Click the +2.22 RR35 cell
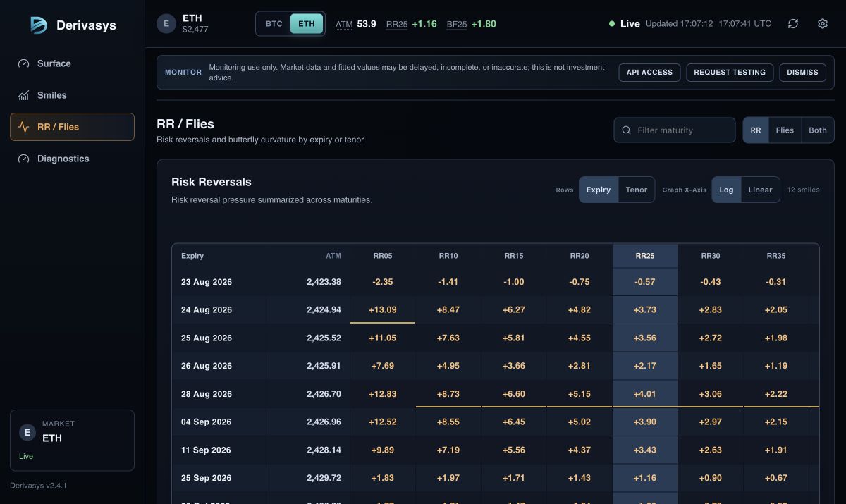This screenshot has width=846, height=504. [776, 394]
